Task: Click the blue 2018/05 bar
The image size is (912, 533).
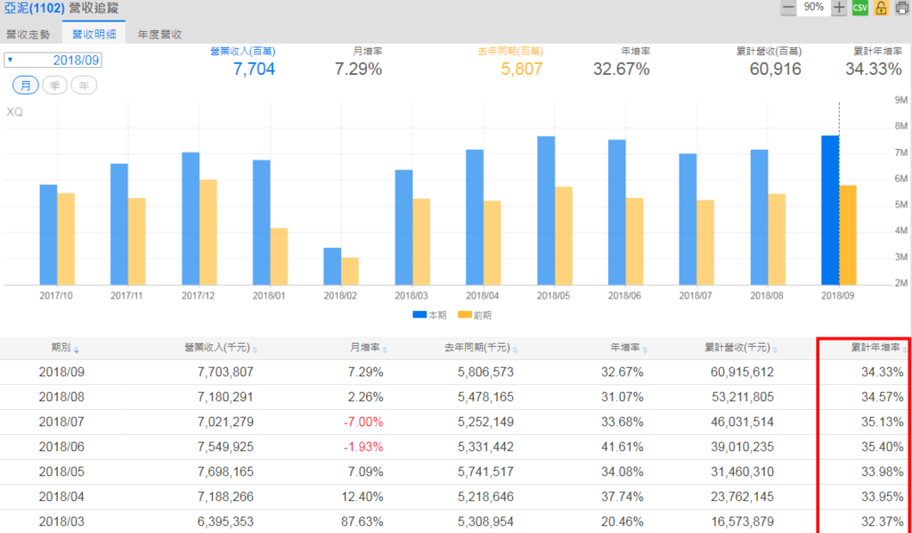Action: pyautogui.click(x=546, y=210)
